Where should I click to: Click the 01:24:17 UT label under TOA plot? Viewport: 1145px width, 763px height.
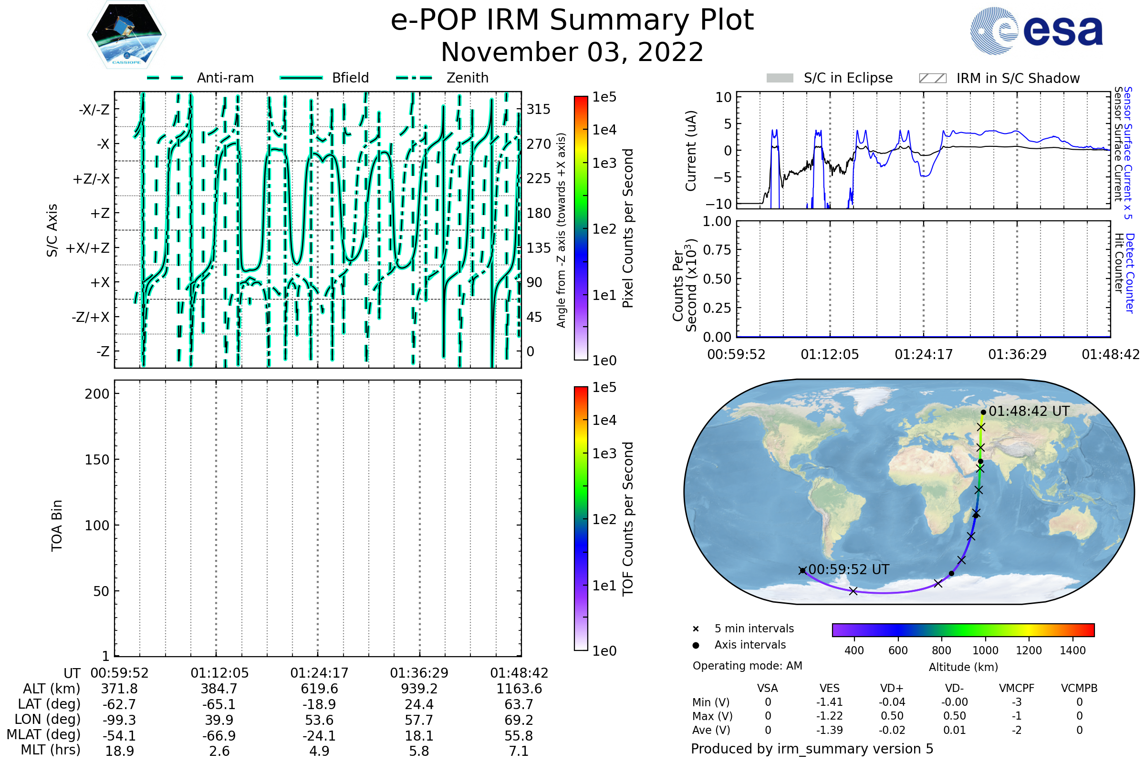tap(319, 673)
